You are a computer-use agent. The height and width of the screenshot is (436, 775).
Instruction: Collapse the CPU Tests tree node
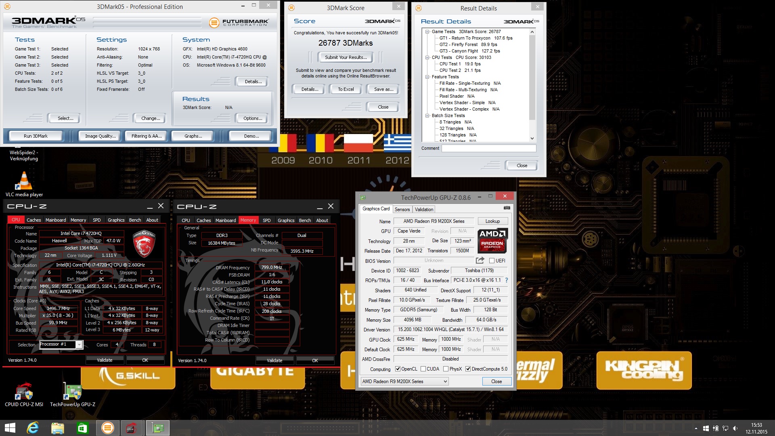click(427, 57)
